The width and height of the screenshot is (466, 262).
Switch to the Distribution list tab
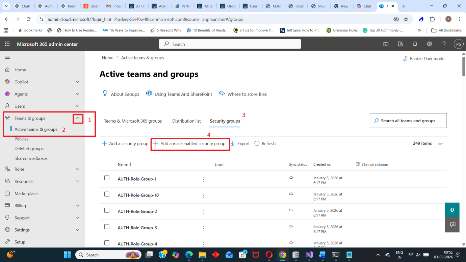click(x=186, y=121)
